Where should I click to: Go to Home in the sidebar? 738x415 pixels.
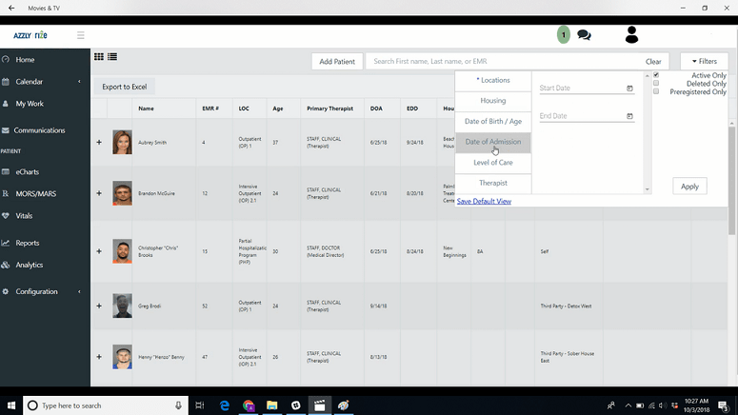click(25, 60)
